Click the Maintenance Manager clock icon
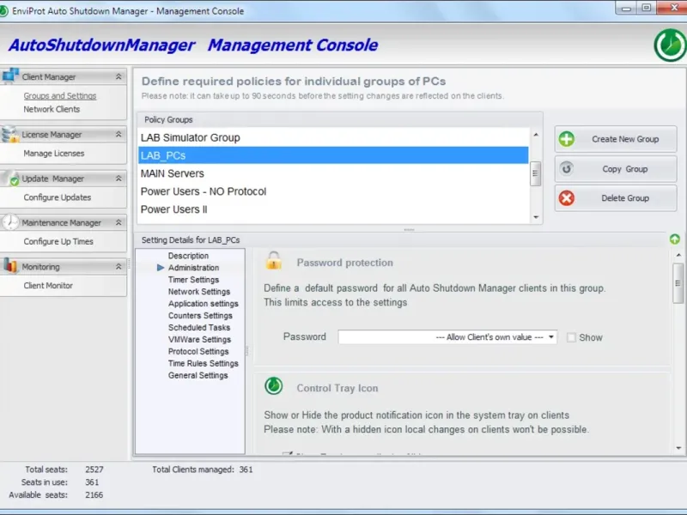687x515 pixels. coord(10,222)
